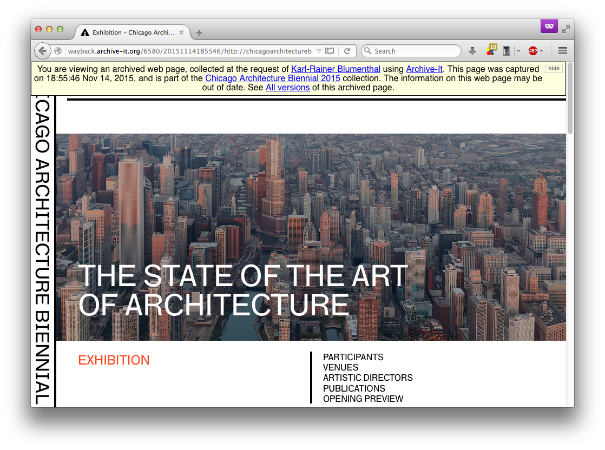Screen dimensions: 605x450
Task: Click the vertical page scrollbar thumb
Action: [x=570, y=98]
